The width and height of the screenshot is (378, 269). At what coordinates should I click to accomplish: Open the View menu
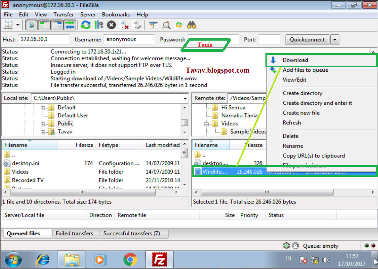coord(41,15)
